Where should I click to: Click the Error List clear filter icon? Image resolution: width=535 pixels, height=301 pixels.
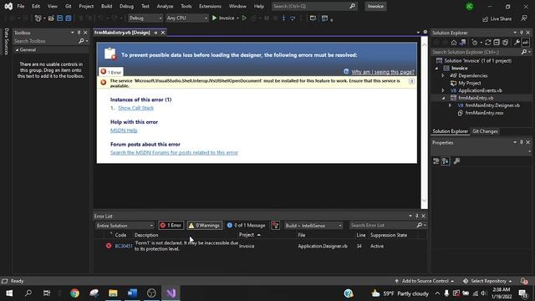pyautogui.click(x=275, y=225)
